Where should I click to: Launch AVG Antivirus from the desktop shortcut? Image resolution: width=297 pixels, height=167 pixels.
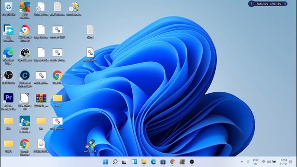coord(25,10)
